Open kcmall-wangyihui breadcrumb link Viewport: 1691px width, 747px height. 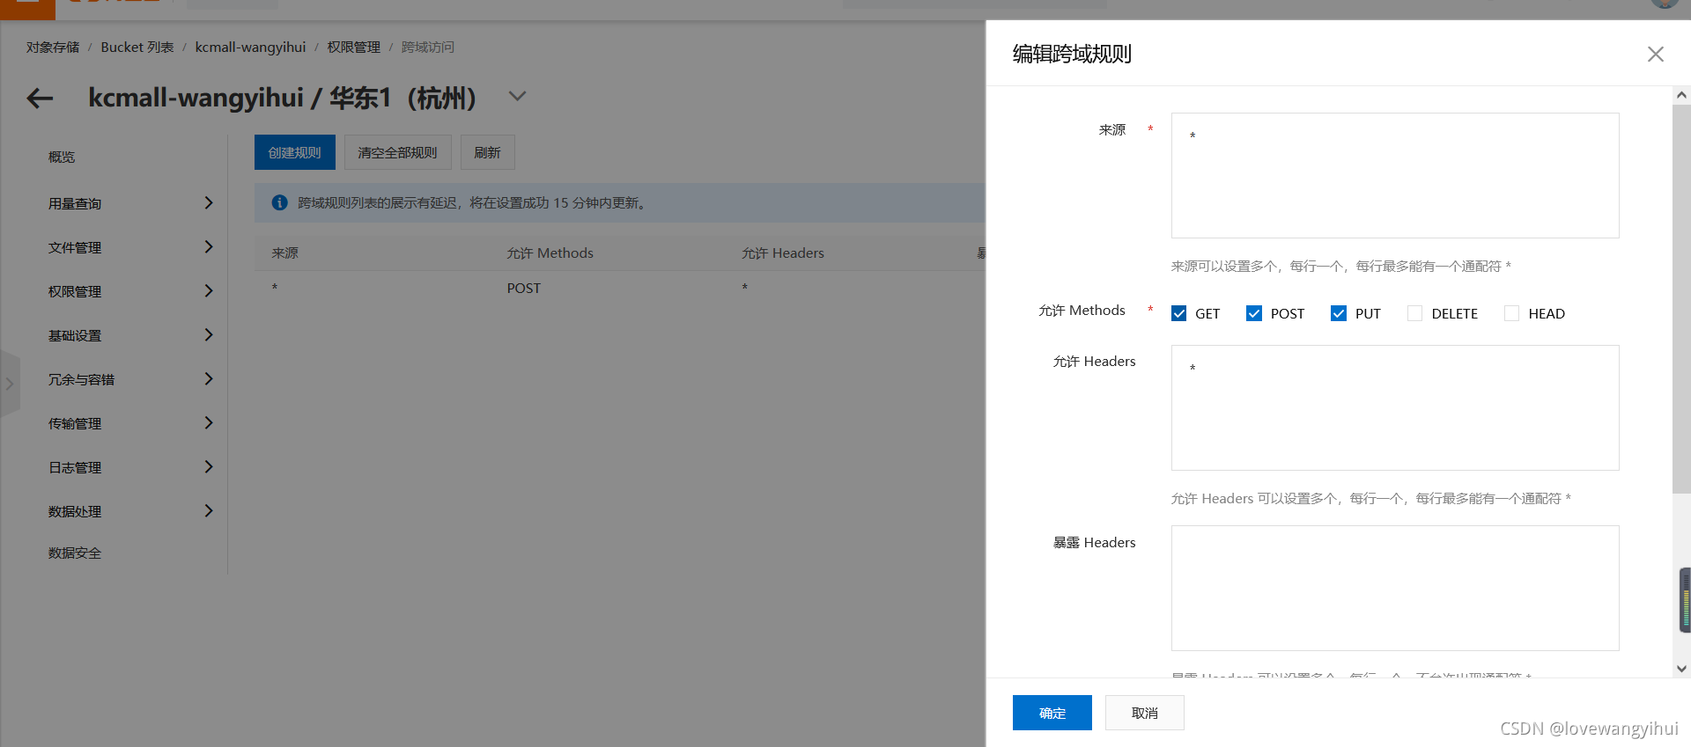point(251,47)
